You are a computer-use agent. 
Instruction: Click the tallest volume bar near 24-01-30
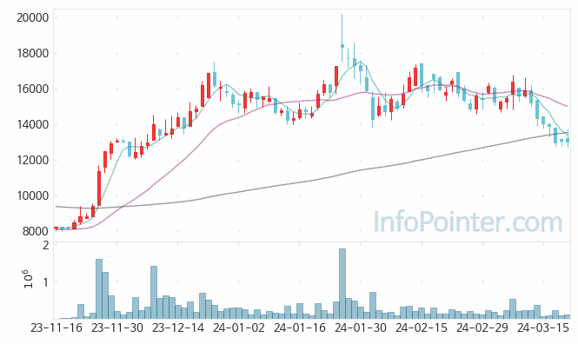pyautogui.click(x=342, y=283)
